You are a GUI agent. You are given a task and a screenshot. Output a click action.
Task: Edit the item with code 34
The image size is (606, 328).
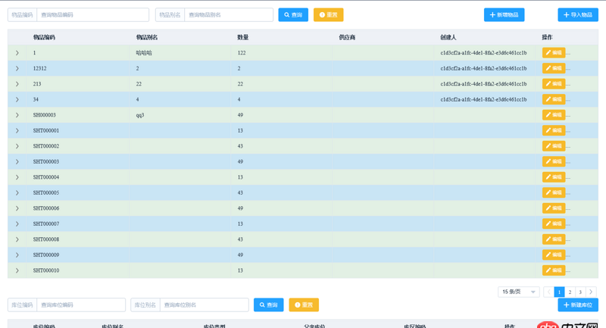[554, 99]
